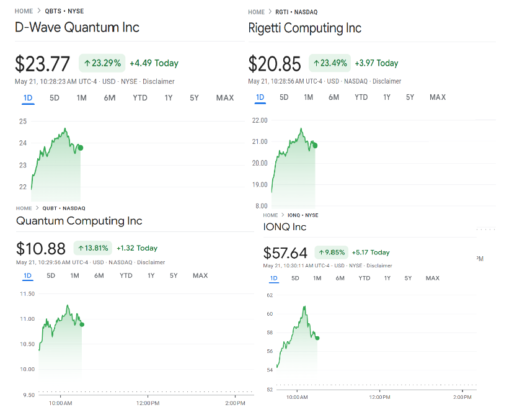This screenshot has width=517, height=415.
Task: Click the $20.85 Rigetti price
Action: point(275,64)
